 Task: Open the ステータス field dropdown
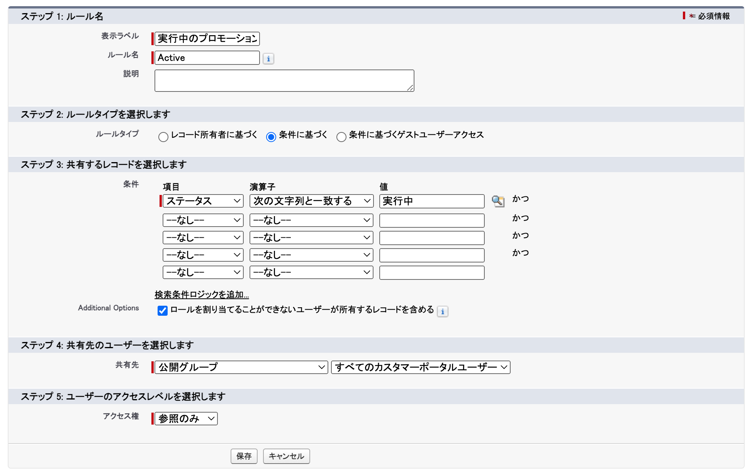(x=203, y=201)
